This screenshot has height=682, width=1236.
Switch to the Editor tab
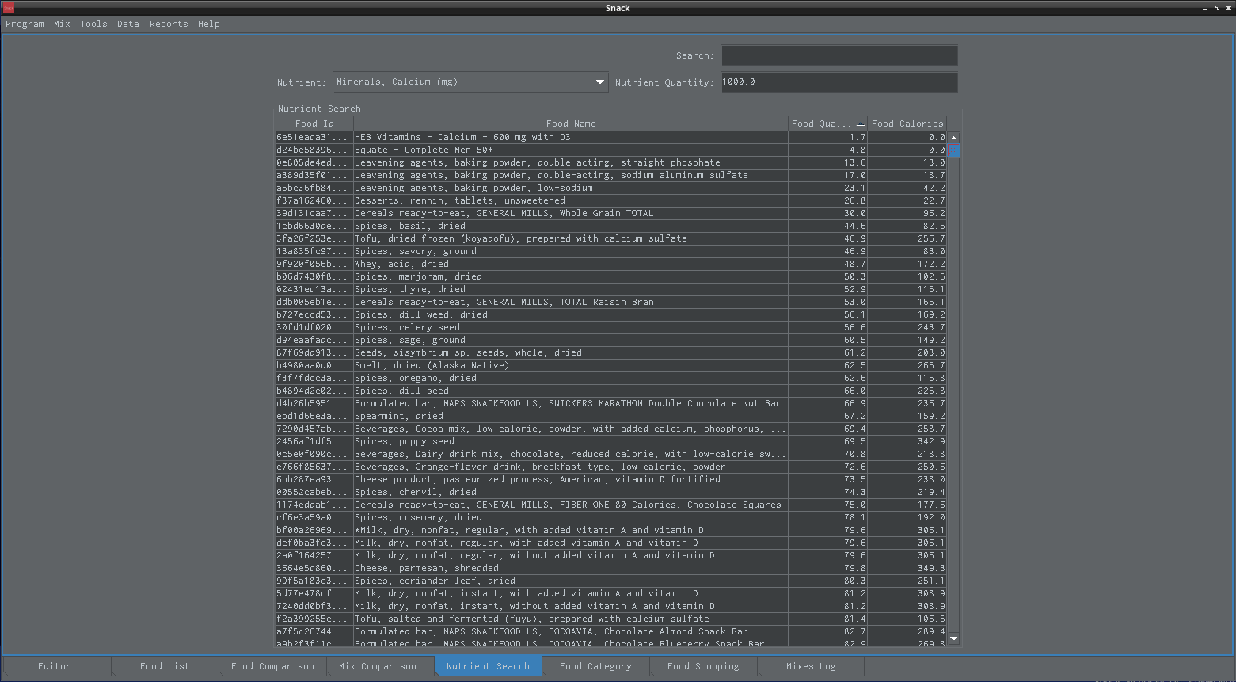pyautogui.click(x=55, y=666)
